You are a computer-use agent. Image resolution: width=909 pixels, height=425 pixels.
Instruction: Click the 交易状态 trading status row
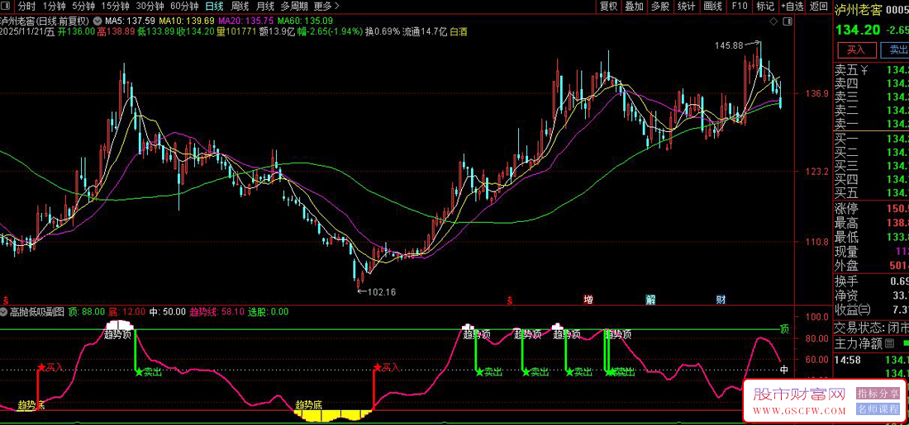coord(871,327)
